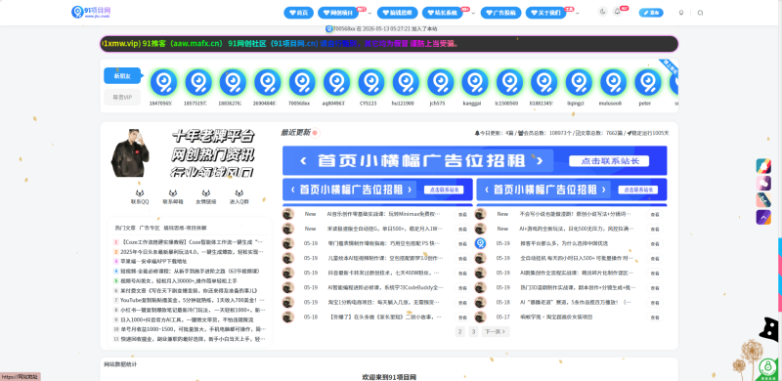Open the 视频号AI美女 article link
Image resolution: width=782 pixels, height=381 pixels.
tap(178, 280)
